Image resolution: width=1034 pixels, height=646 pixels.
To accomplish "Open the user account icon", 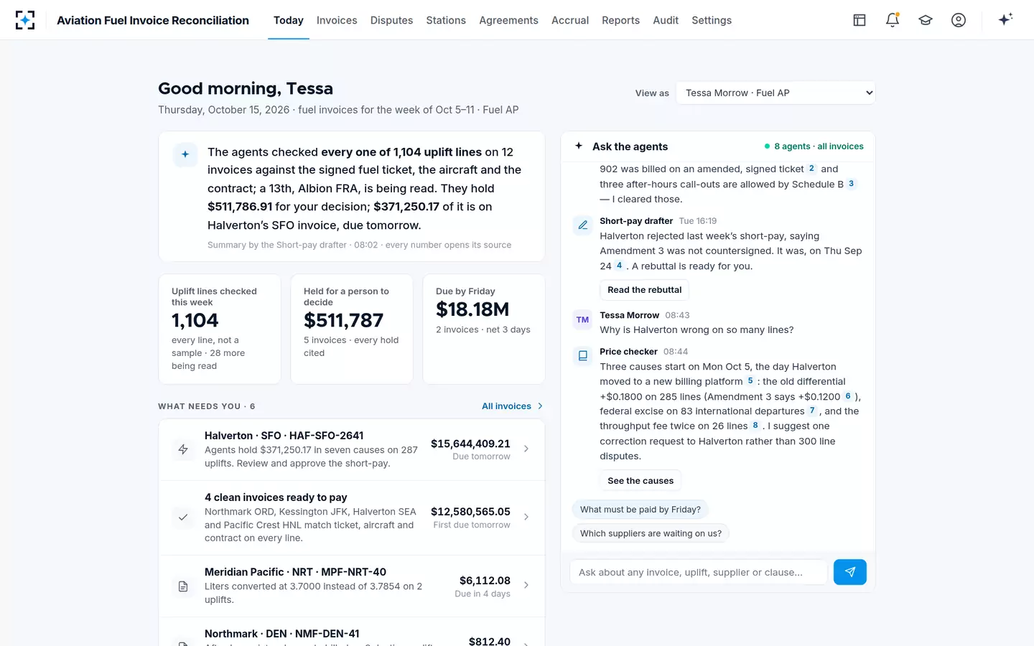I will pos(959,20).
